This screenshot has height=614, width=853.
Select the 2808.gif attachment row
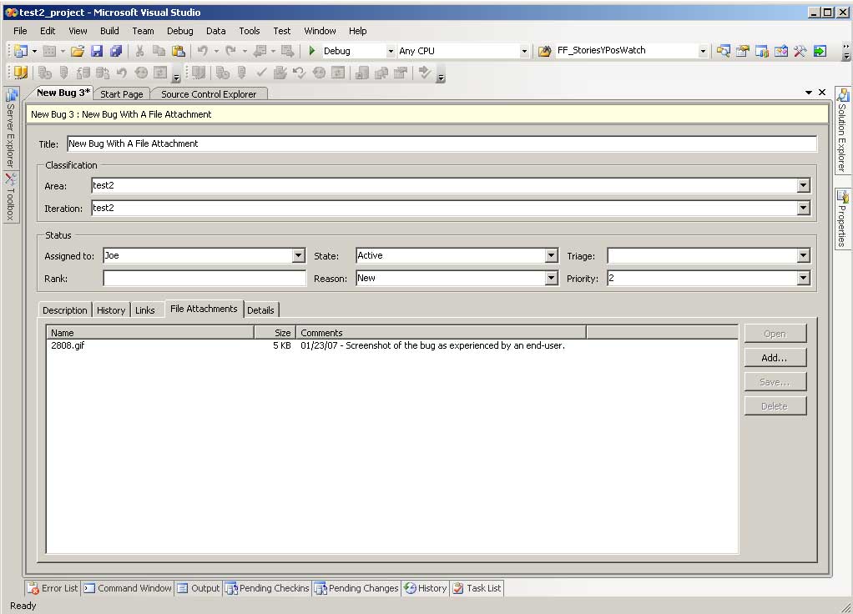coord(391,345)
